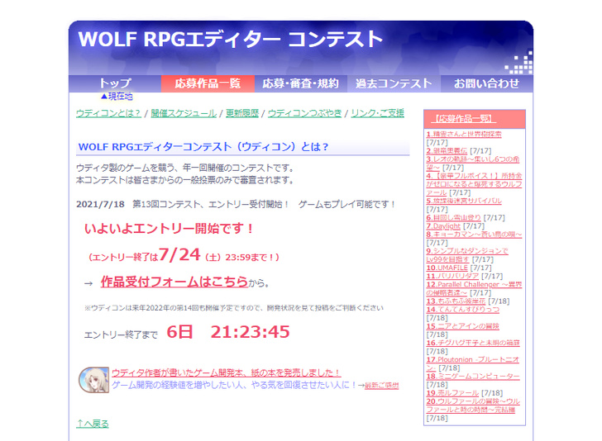Open entry 12 Parallel Challenger
The image size is (602, 441).
[474, 288]
